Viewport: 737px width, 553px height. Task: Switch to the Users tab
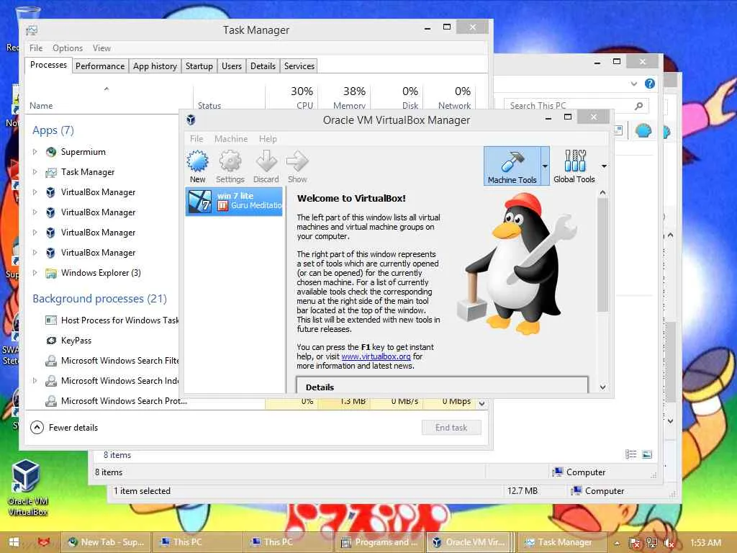pos(231,66)
